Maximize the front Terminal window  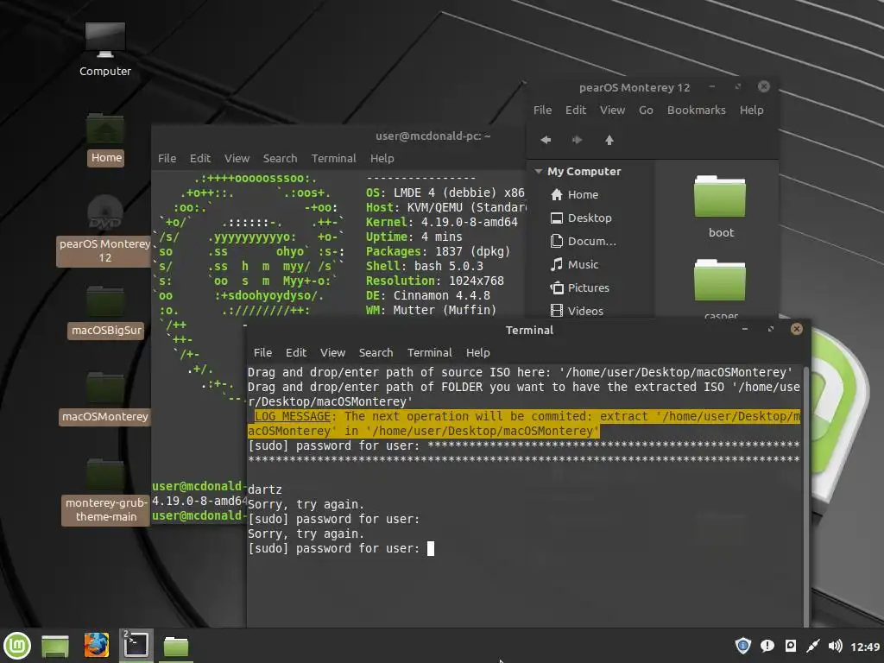771,329
